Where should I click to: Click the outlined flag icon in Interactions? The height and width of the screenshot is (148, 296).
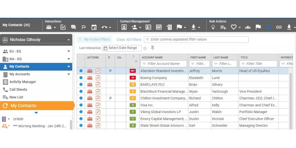pos(84,27)
